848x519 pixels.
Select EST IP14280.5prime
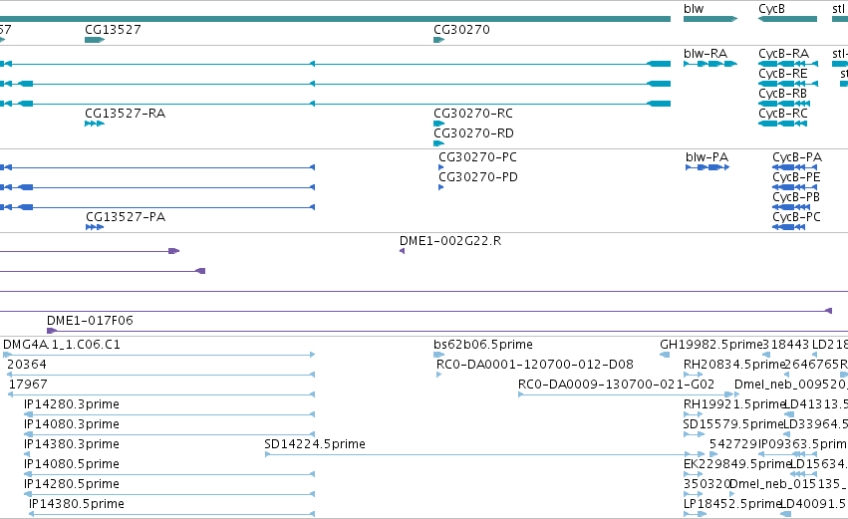tap(72, 484)
